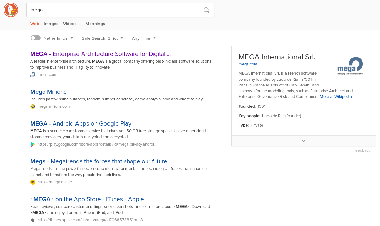Click the Founded: 1991 row

304,106
